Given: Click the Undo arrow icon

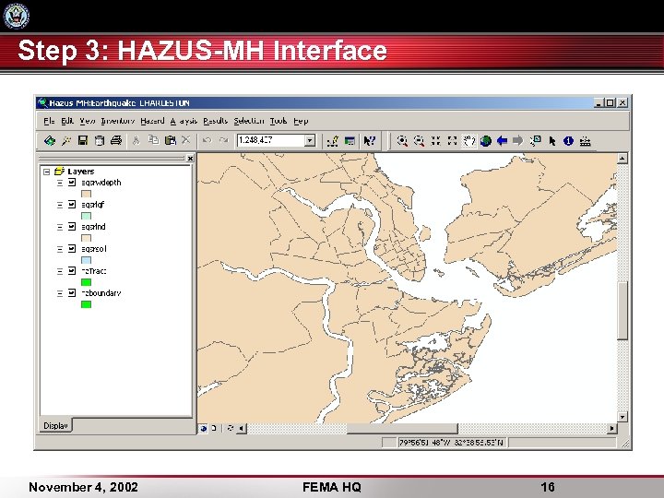Looking at the screenshot, I should coord(207,140).
